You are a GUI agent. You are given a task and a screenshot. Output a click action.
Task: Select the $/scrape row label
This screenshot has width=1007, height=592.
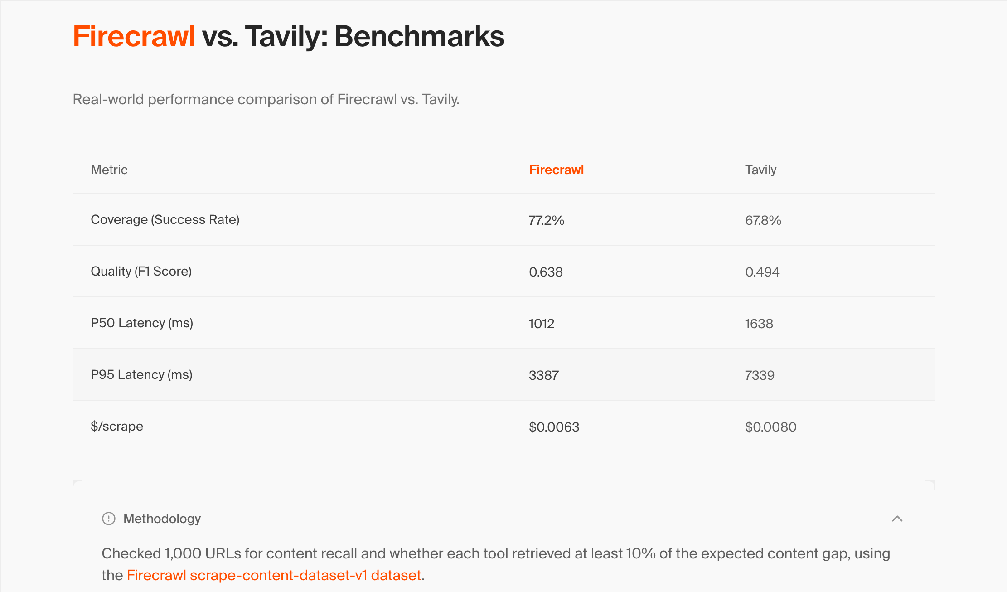point(117,427)
